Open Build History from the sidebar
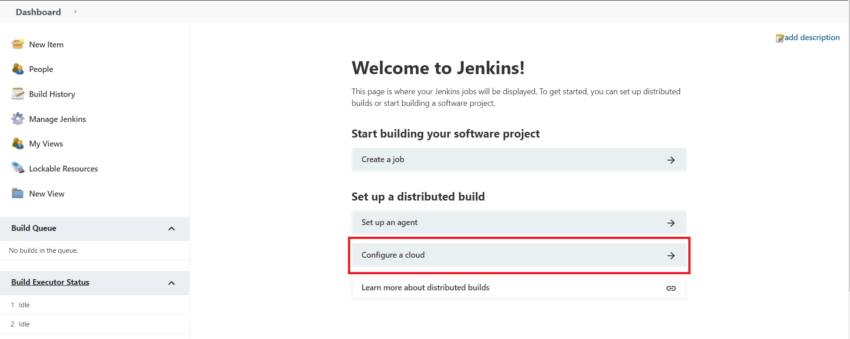The height and width of the screenshot is (339, 850). pos(52,94)
